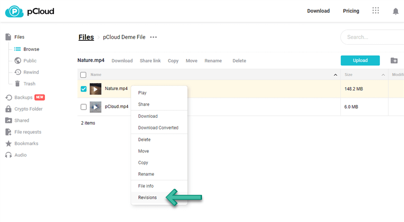Tick the select-all checkbox in header

[x=83, y=75]
